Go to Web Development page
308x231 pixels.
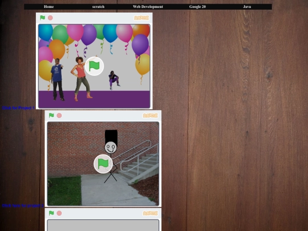[148, 7]
